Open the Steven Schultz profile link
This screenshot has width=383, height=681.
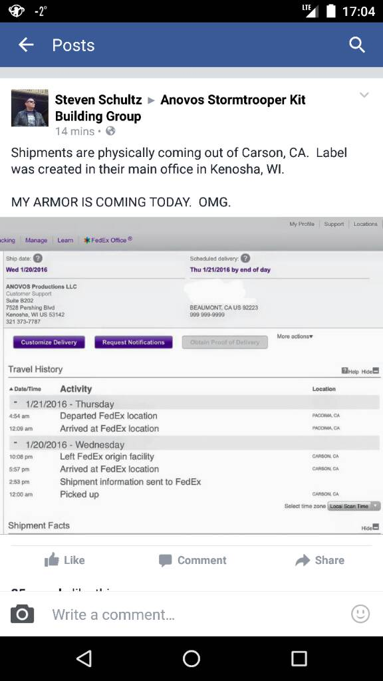98,100
